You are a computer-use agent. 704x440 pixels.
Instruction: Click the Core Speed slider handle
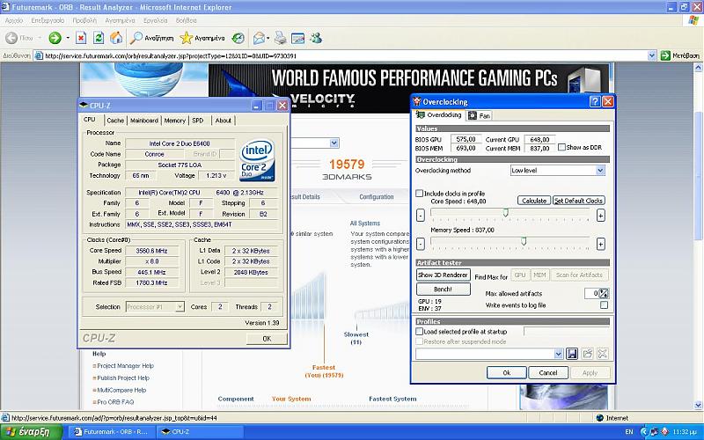pyautogui.click(x=505, y=212)
